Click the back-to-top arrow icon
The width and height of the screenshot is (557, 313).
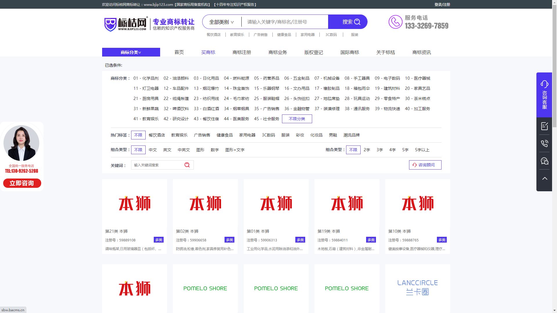pyautogui.click(x=544, y=179)
